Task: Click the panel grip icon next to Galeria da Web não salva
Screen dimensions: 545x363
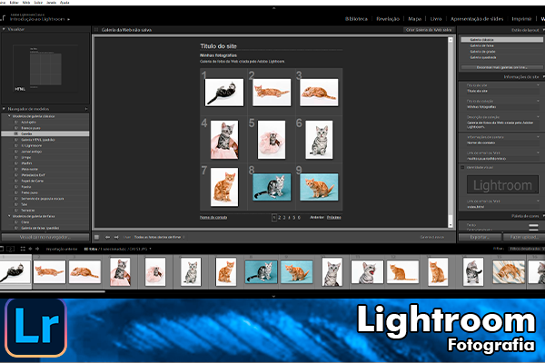Action: (96, 30)
